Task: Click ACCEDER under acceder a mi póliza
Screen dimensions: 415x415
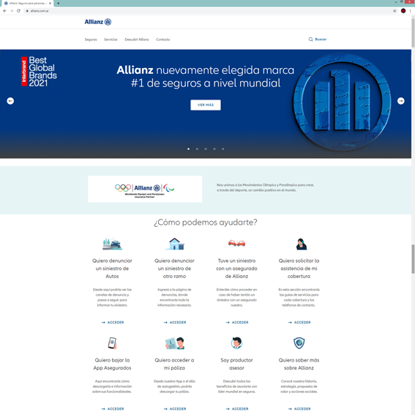Action: point(175,408)
